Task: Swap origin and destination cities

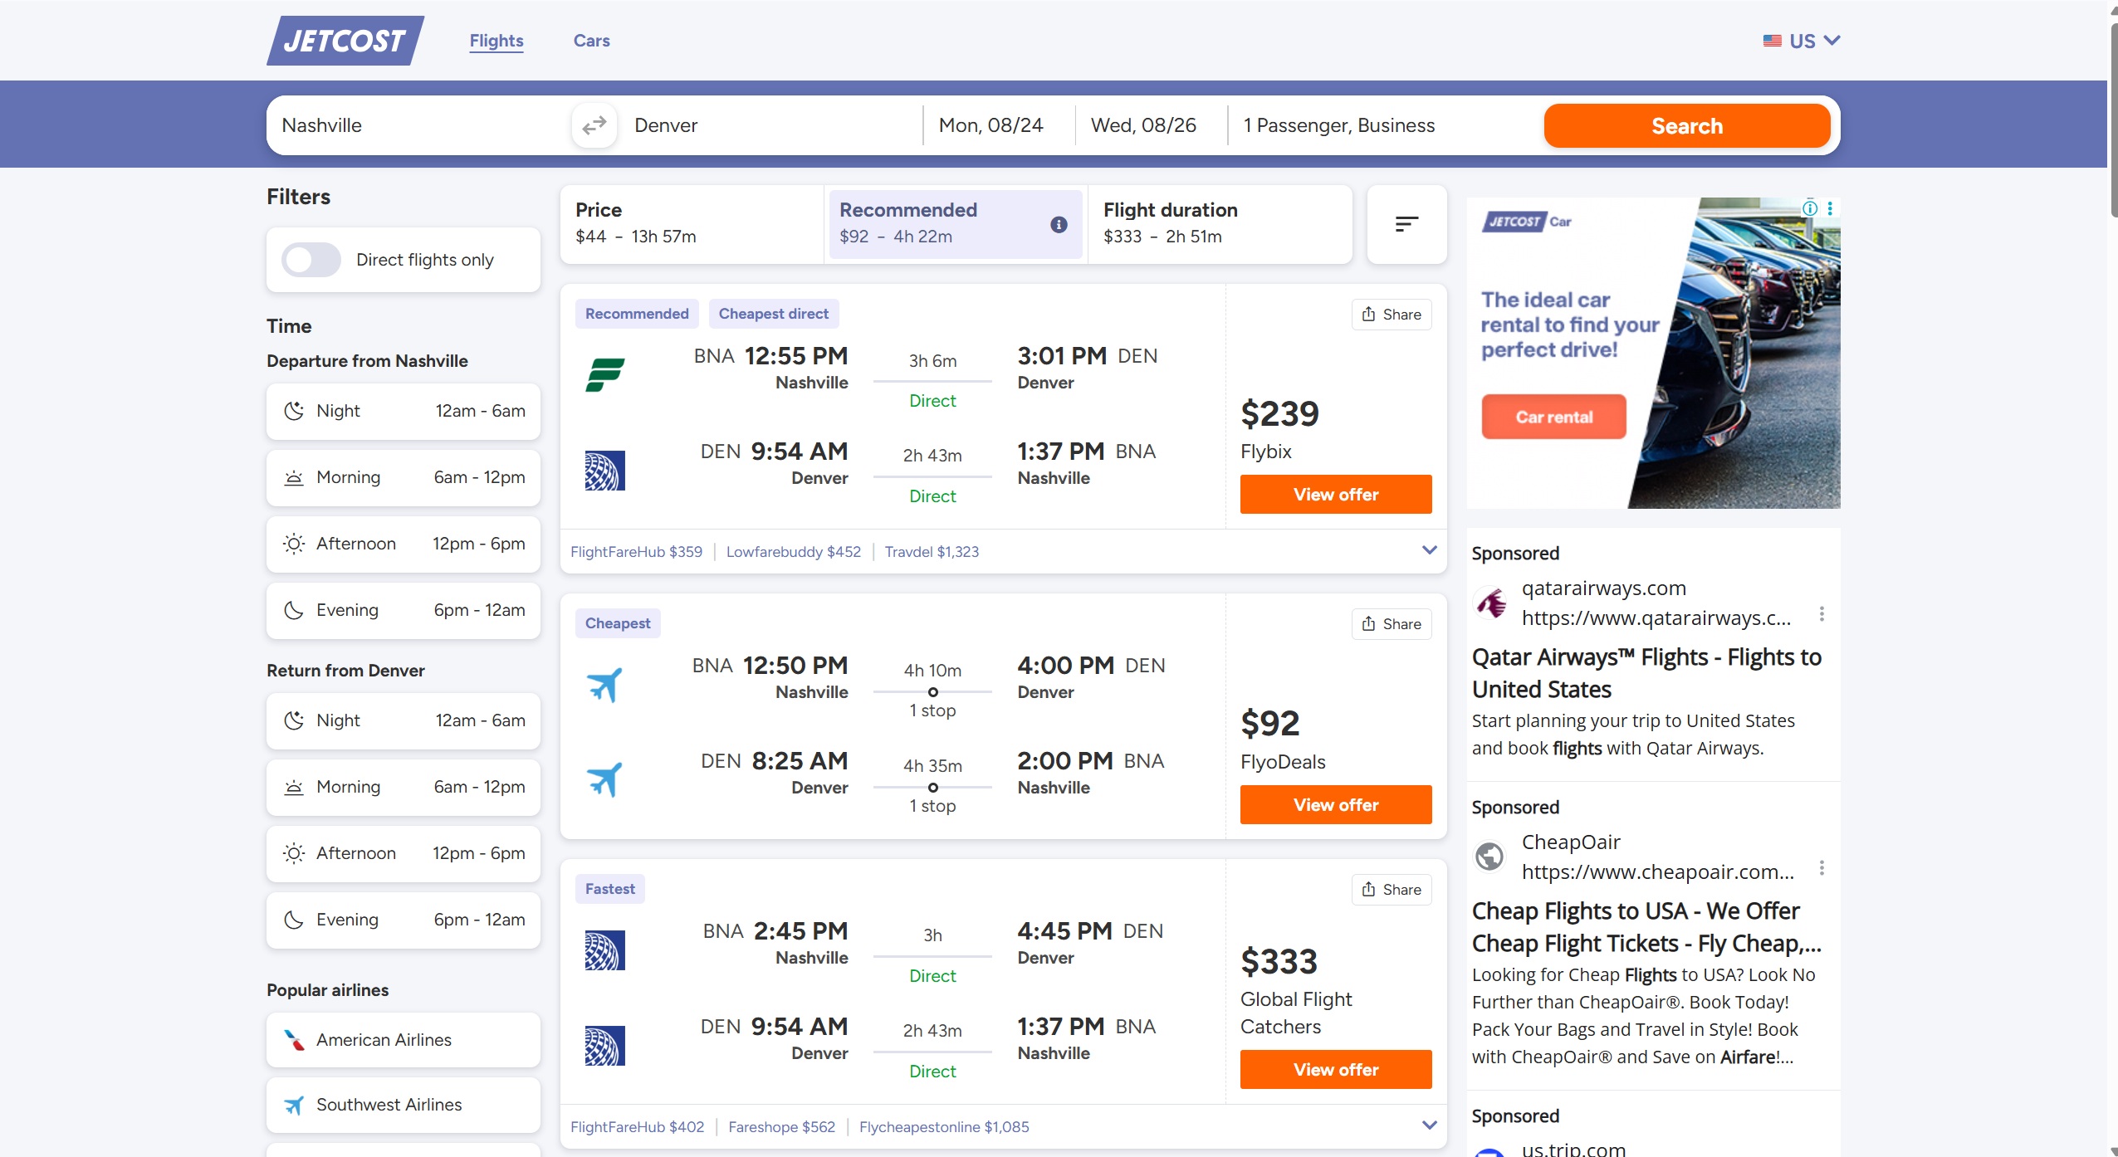Action: pos(594,125)
